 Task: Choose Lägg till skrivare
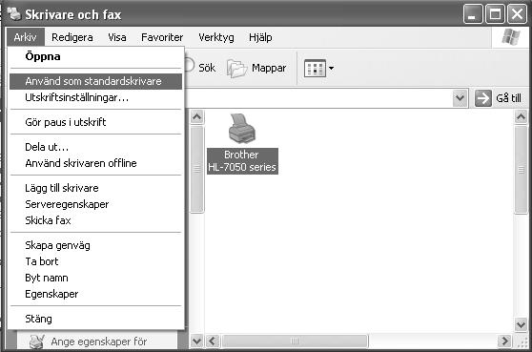click(x=95, y=188)
